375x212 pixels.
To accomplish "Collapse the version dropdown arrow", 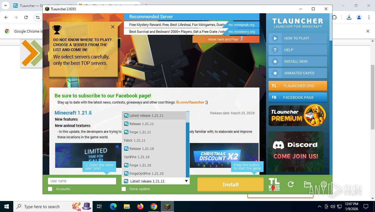I will pos(186,181).
